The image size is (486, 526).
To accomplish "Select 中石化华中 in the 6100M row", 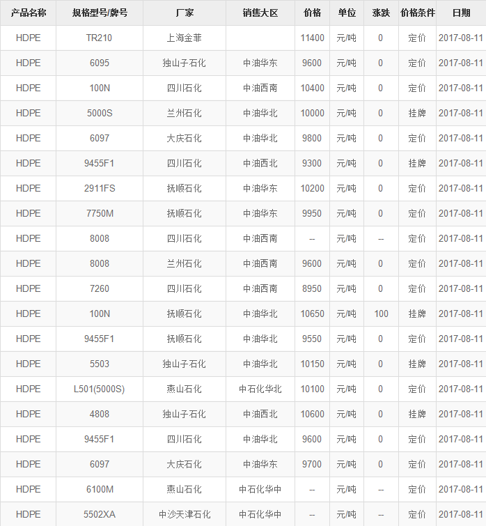I will (x=260, y=490).
